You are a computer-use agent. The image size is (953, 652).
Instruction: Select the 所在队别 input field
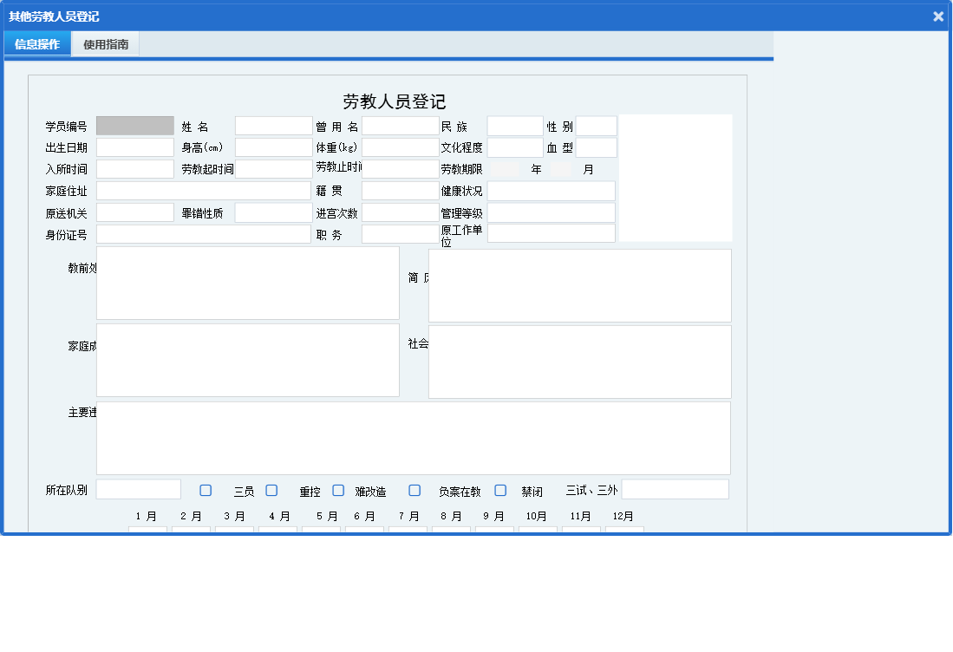pyautogui.click(x=137, y=489)
